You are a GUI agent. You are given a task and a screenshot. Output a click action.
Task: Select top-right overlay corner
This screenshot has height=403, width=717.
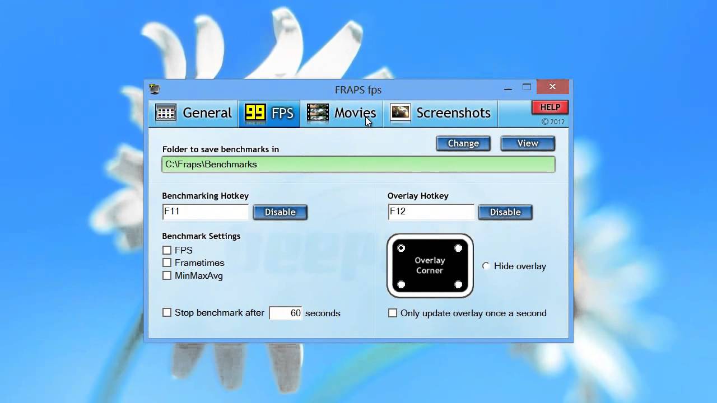click(458, 248)
